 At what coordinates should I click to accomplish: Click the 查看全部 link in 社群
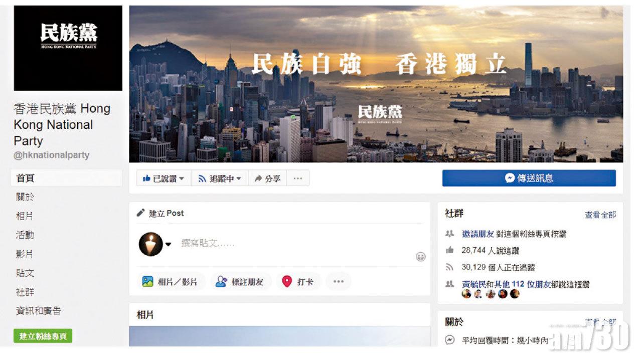[x=600, y=215]
